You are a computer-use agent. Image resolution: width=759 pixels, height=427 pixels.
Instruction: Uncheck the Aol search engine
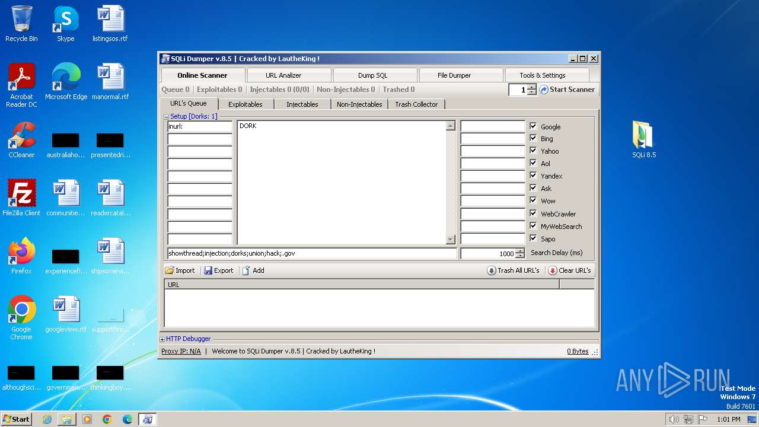533,163
